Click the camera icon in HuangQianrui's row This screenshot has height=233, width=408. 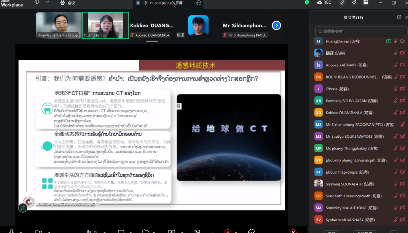403,41
